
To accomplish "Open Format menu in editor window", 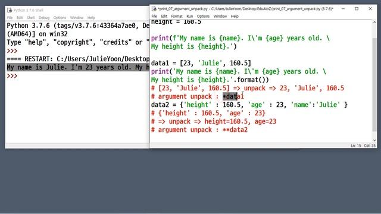I will coord(177,16).
